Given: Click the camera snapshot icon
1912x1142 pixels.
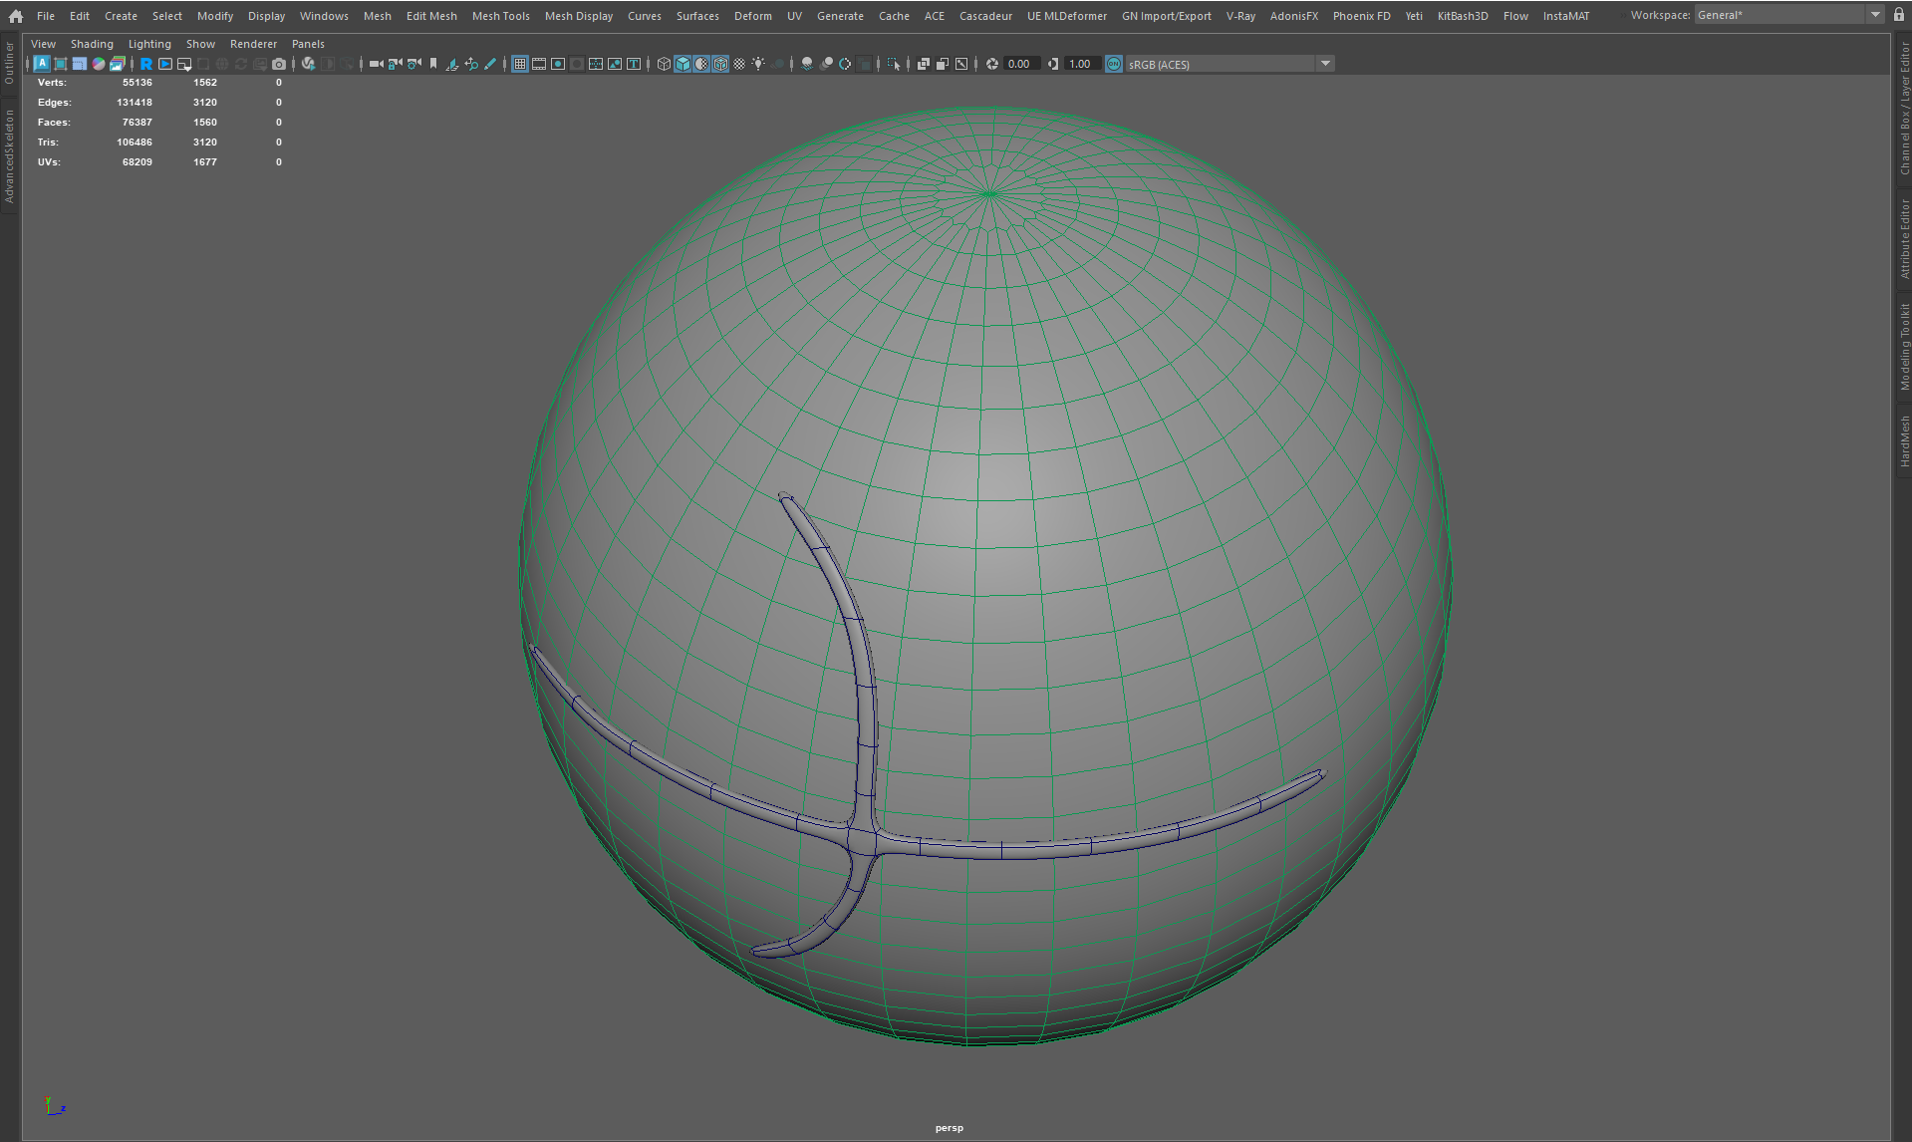Looking at the screenshot, I should point(279,64).
